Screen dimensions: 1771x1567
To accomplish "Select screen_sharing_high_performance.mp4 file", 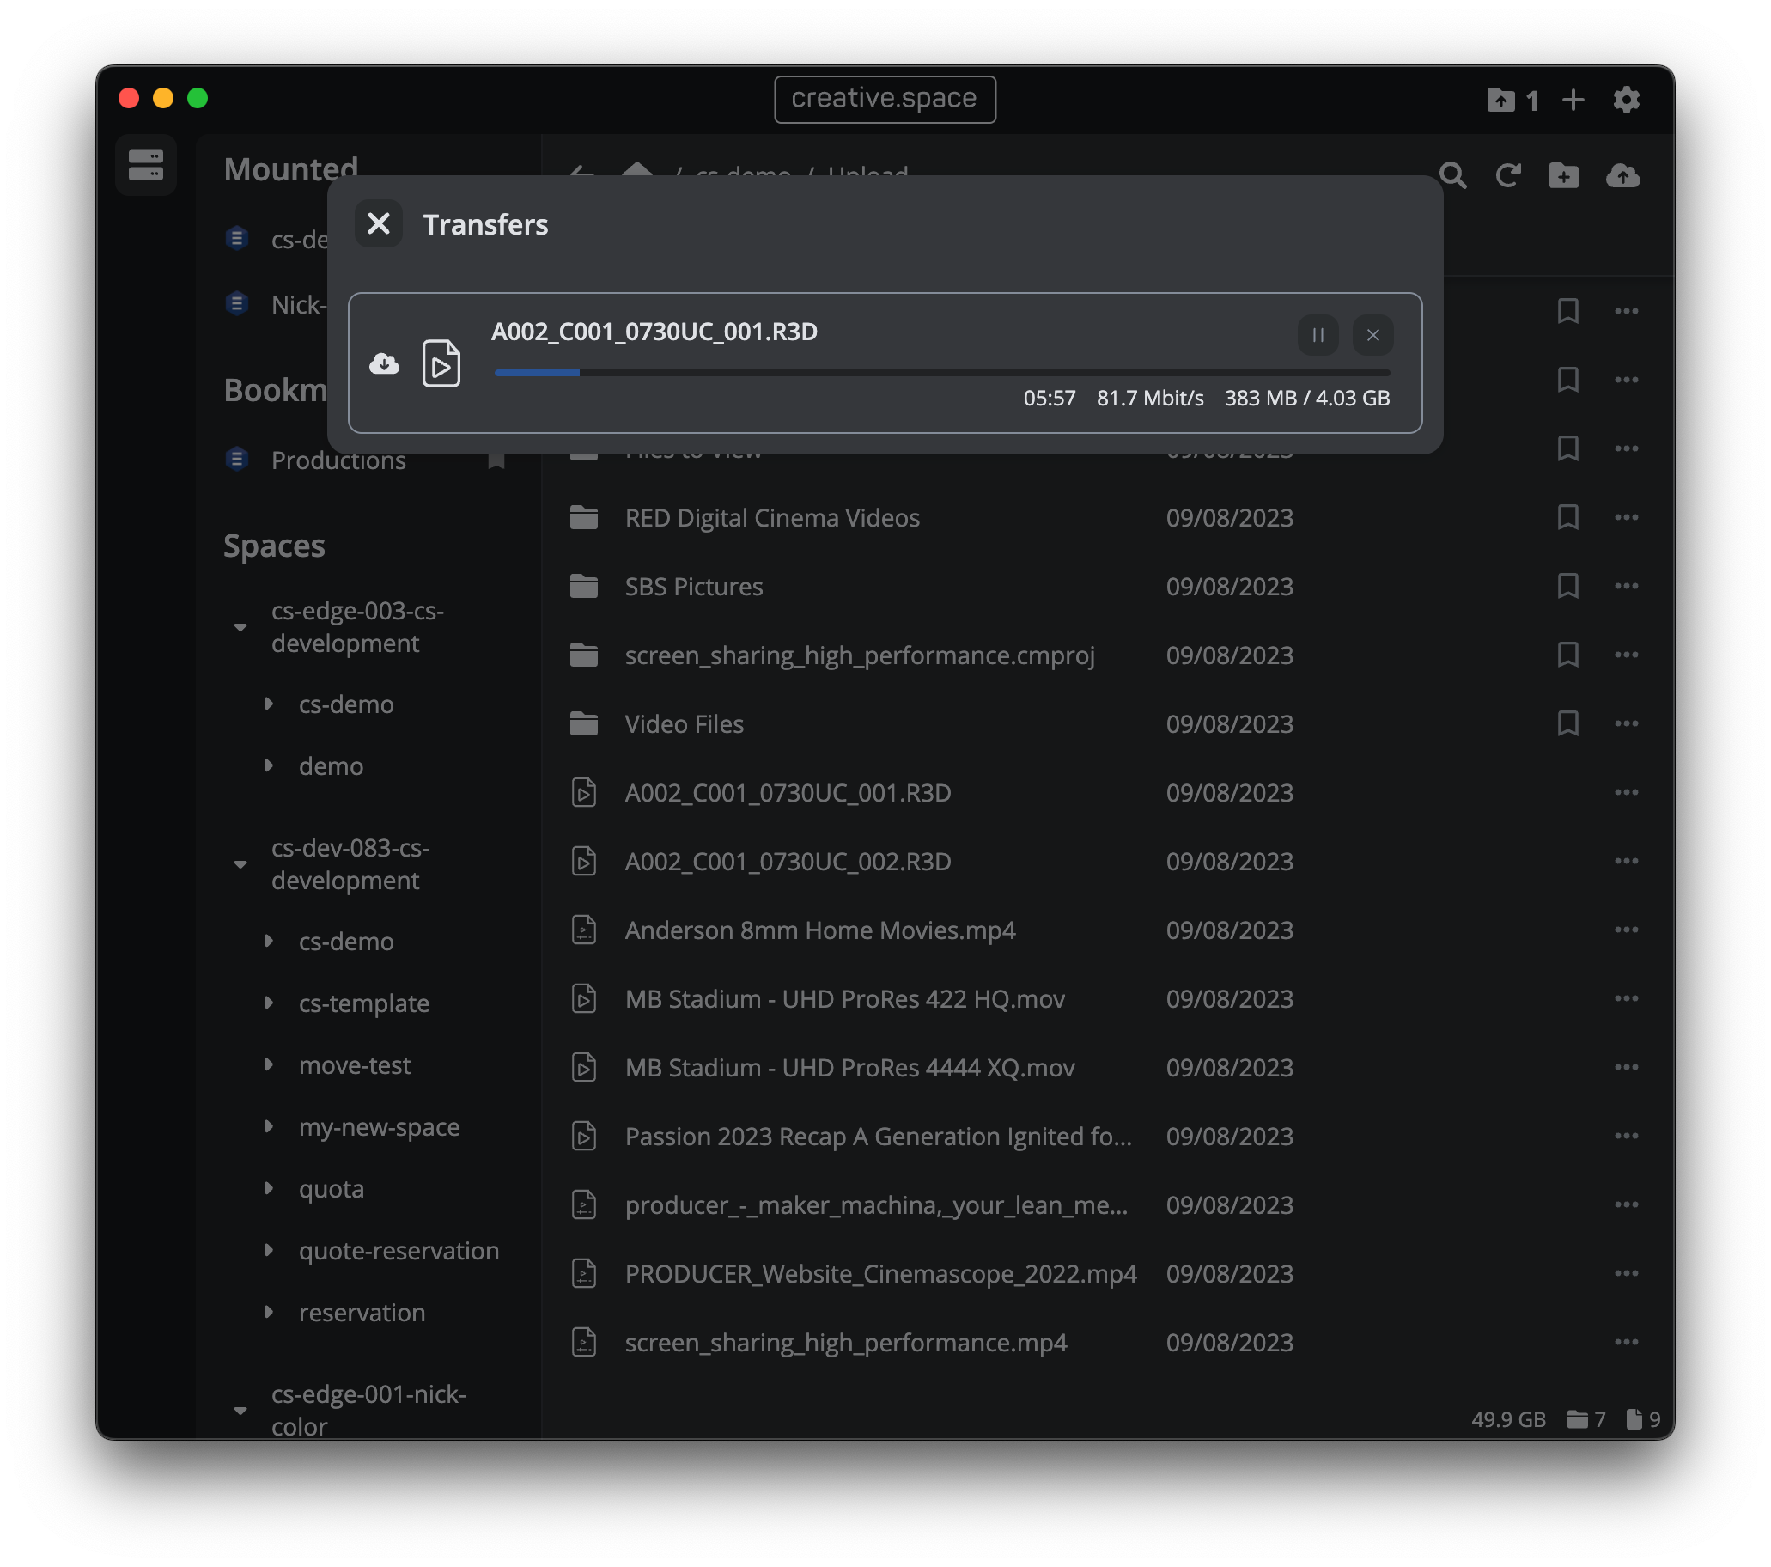I will coord(847,1343).
